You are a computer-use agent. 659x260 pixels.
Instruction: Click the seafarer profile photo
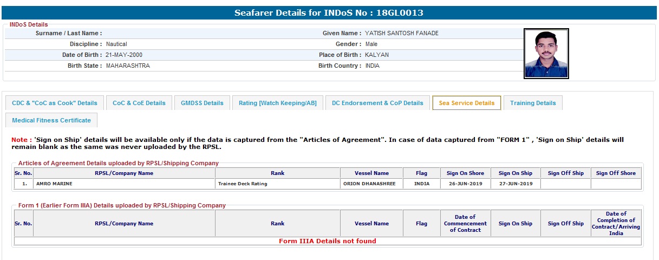pyautogui.click(x=546, y=54)
